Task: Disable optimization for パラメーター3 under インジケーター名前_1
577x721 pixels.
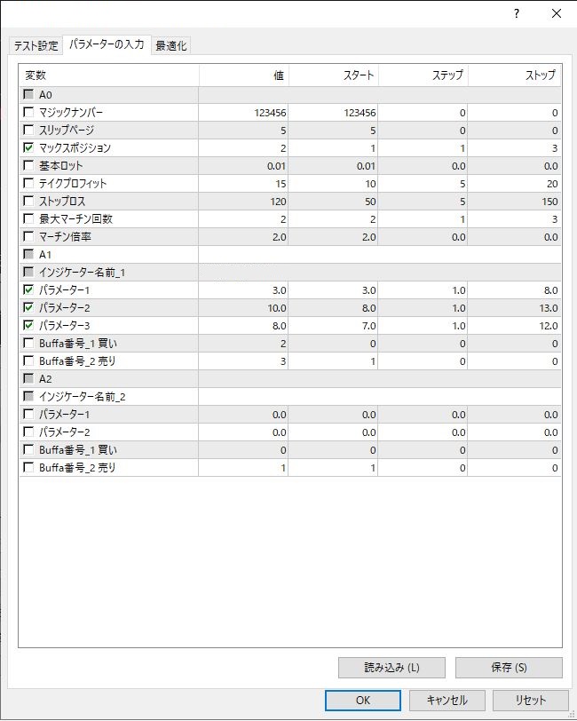Action: [x=29, y=326]
